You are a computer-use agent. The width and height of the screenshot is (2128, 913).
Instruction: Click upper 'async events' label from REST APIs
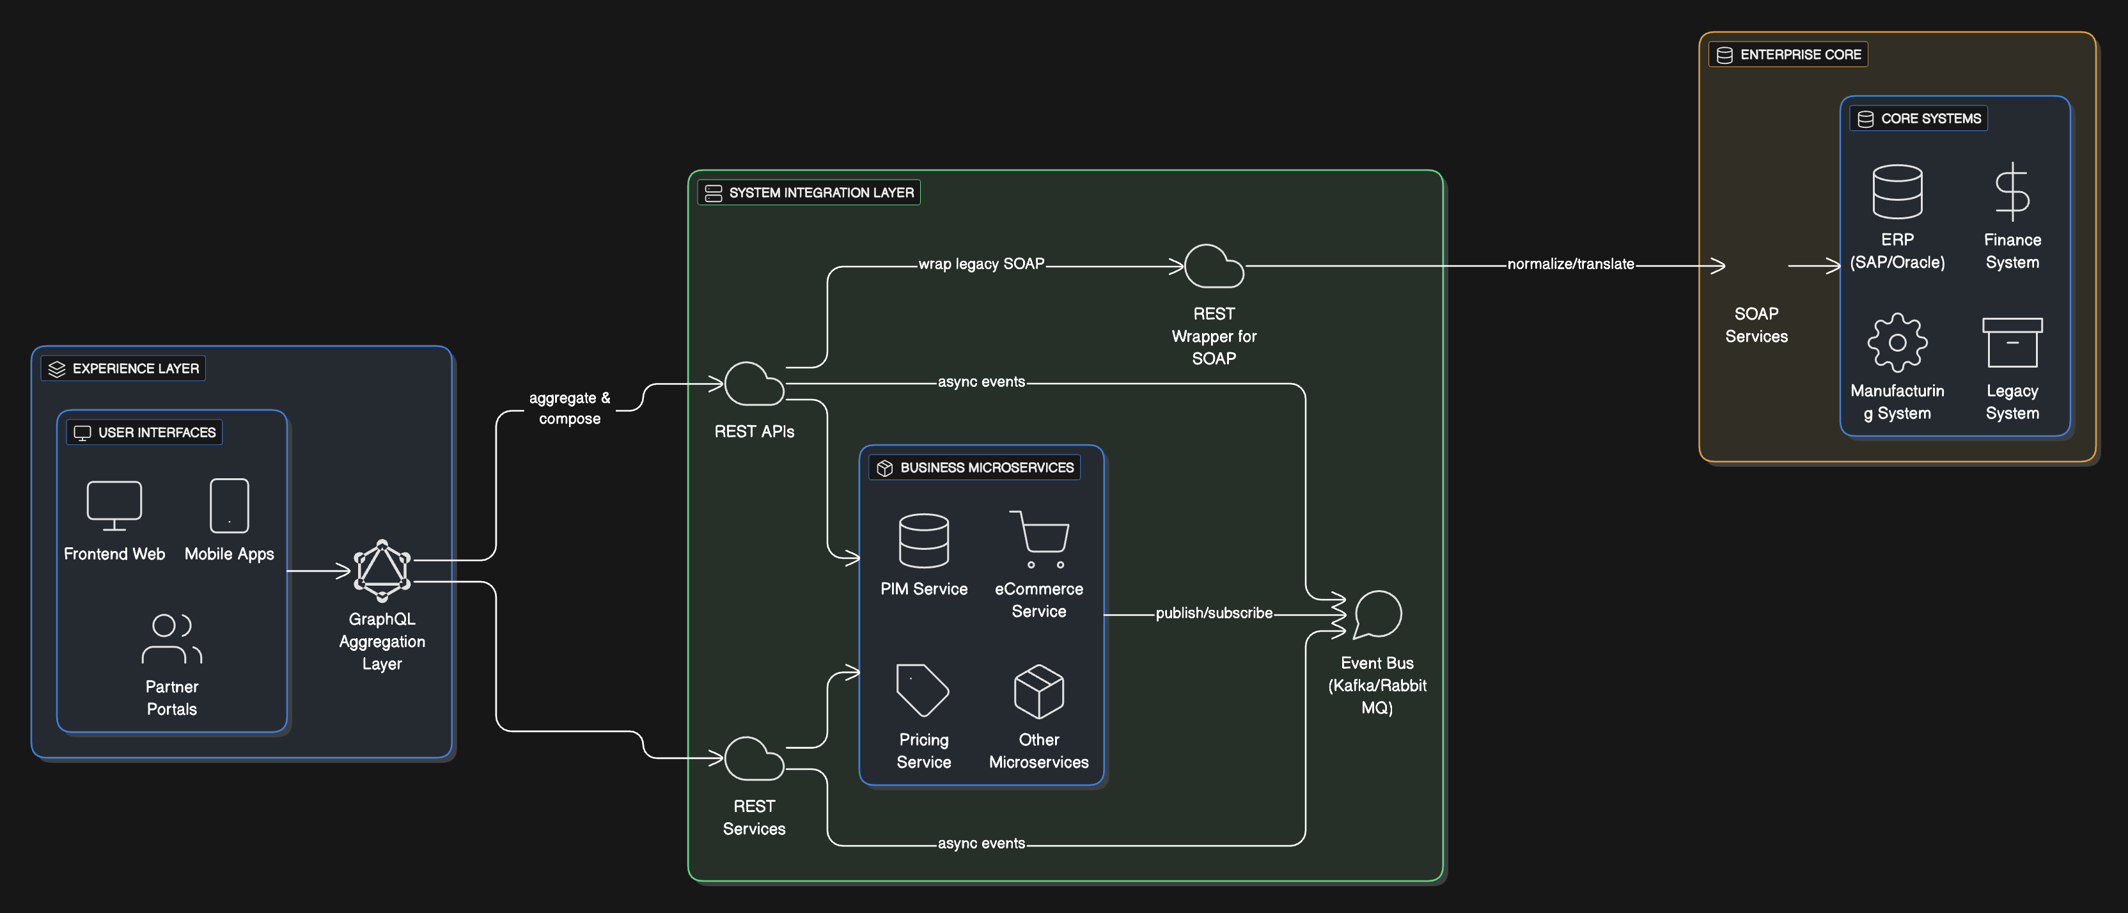tap(981, 382)
